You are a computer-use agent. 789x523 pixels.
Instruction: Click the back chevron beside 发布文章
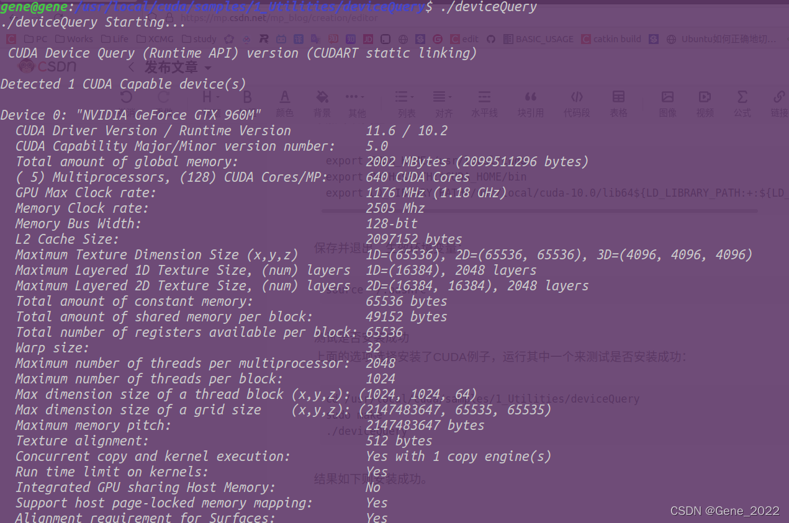pos(131,68)
